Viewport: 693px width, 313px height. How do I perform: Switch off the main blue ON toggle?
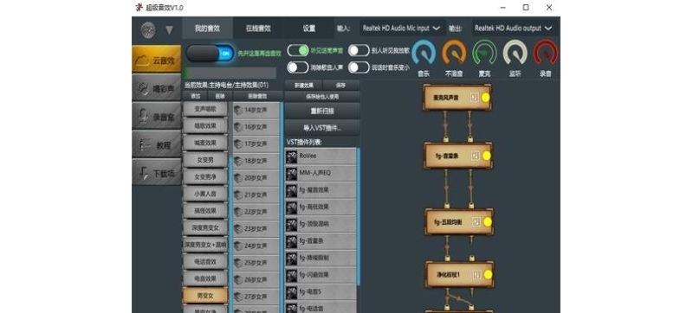[210, 54]
